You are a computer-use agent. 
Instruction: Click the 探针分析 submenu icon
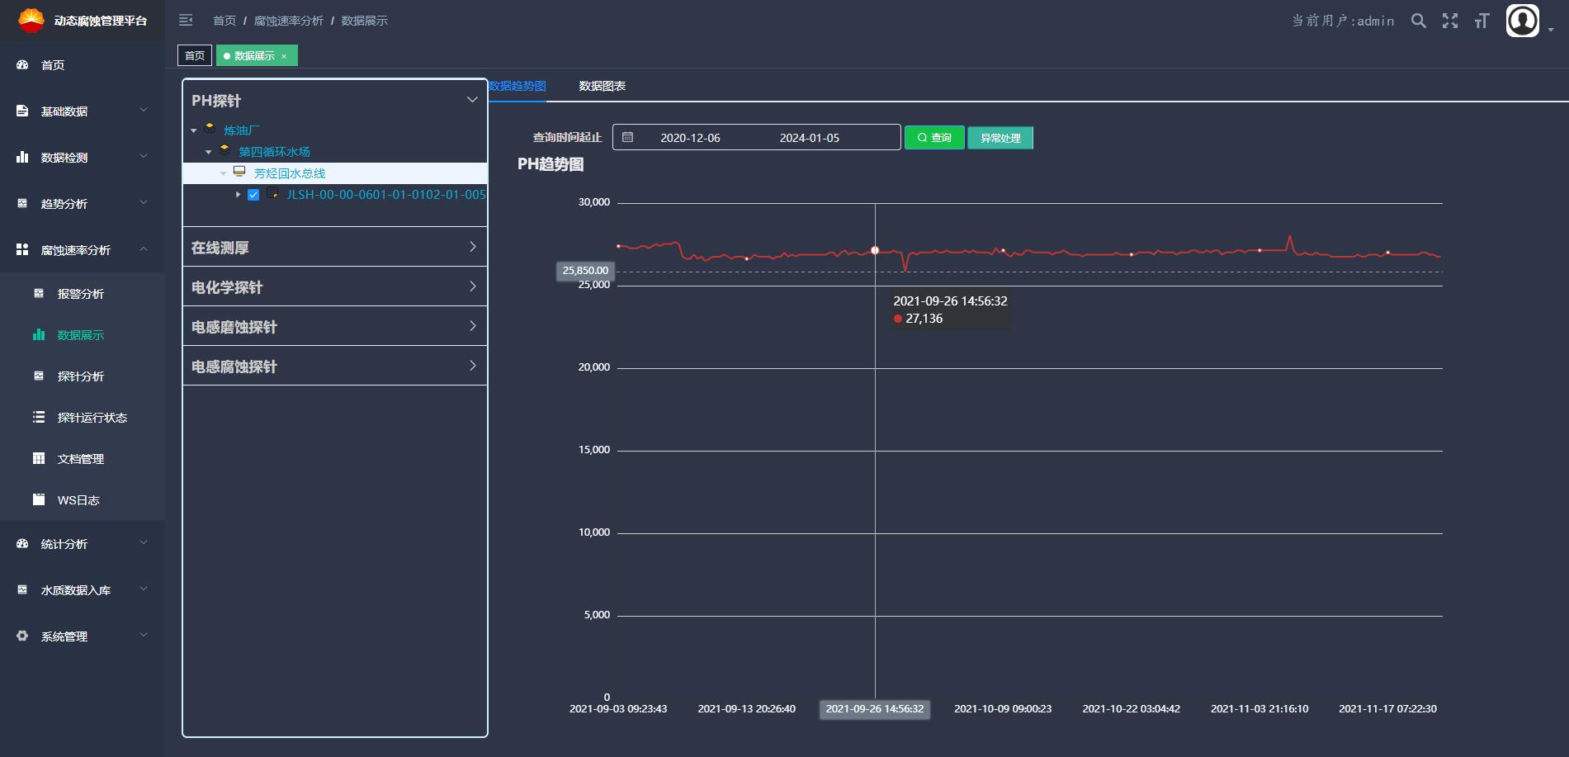tap(39, 376)
